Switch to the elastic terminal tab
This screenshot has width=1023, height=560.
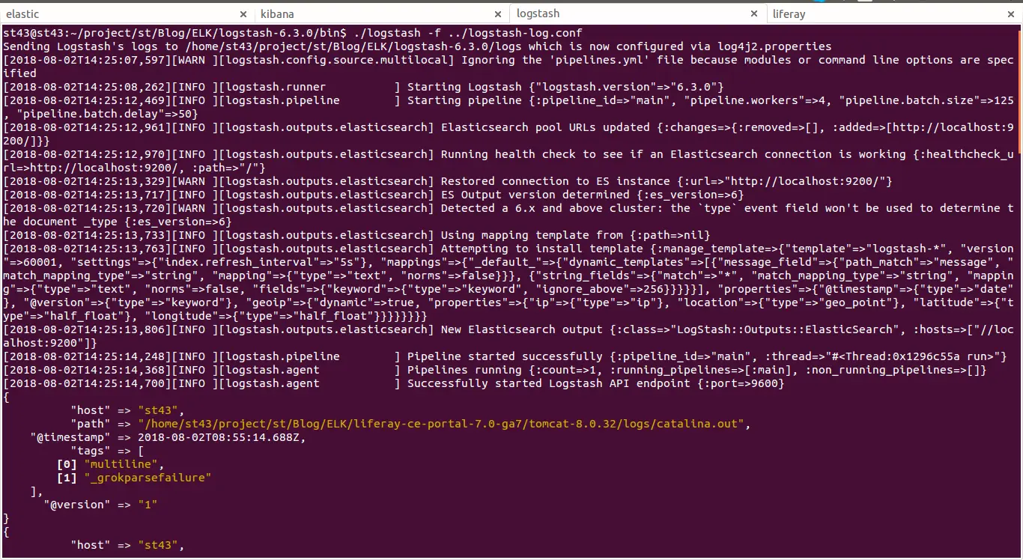tap(127, 13)
